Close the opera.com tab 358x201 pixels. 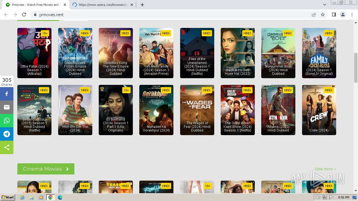[132, 5]
